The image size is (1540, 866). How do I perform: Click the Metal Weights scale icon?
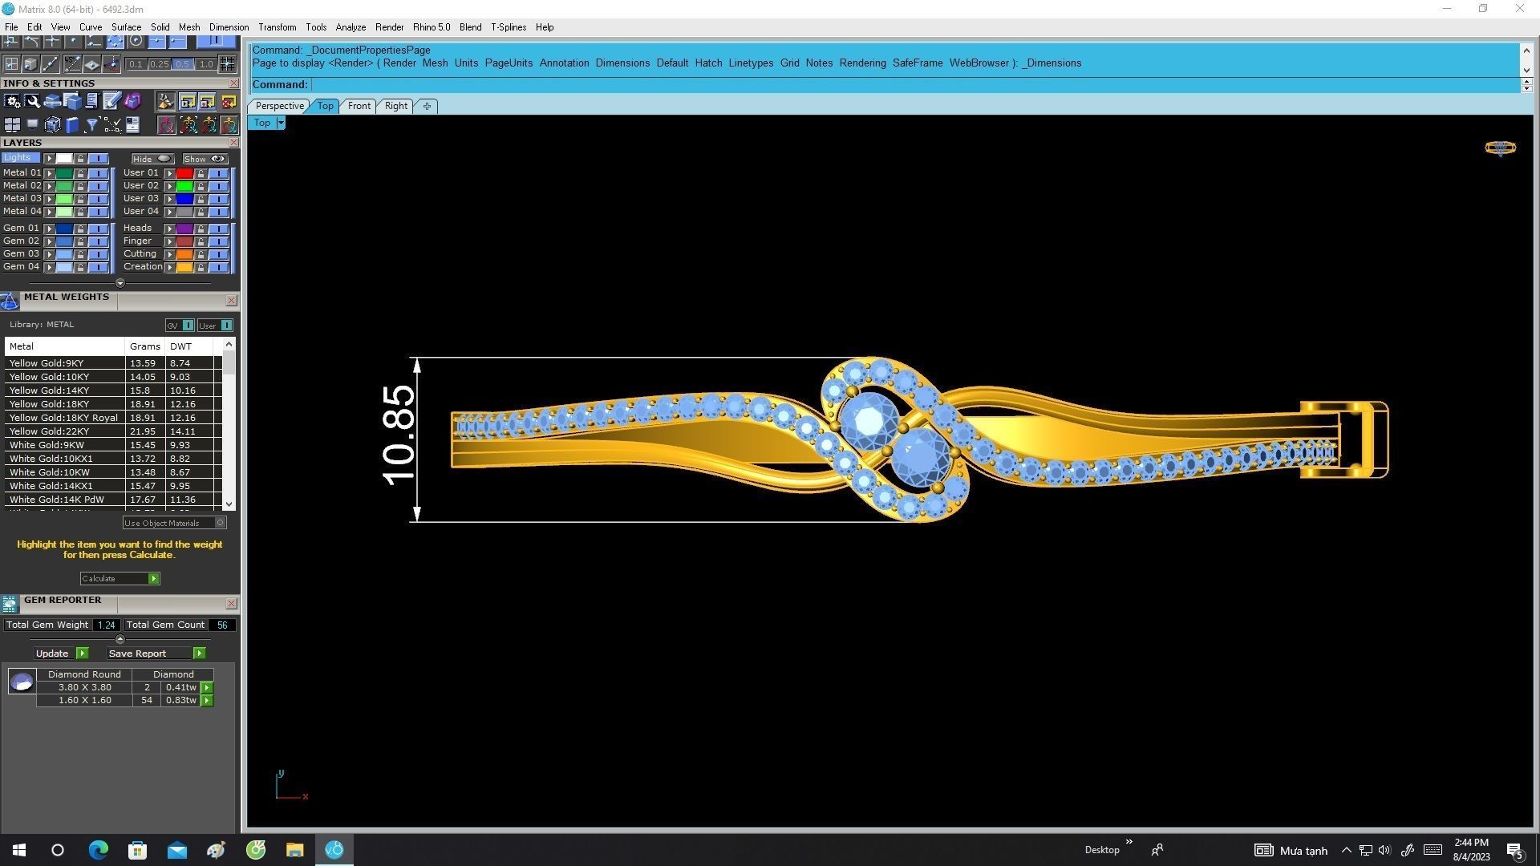click(x=10, y=301)
